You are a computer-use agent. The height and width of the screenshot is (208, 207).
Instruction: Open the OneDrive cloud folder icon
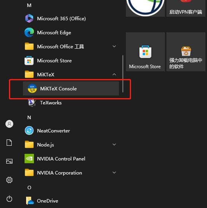[x=30, y=201]
